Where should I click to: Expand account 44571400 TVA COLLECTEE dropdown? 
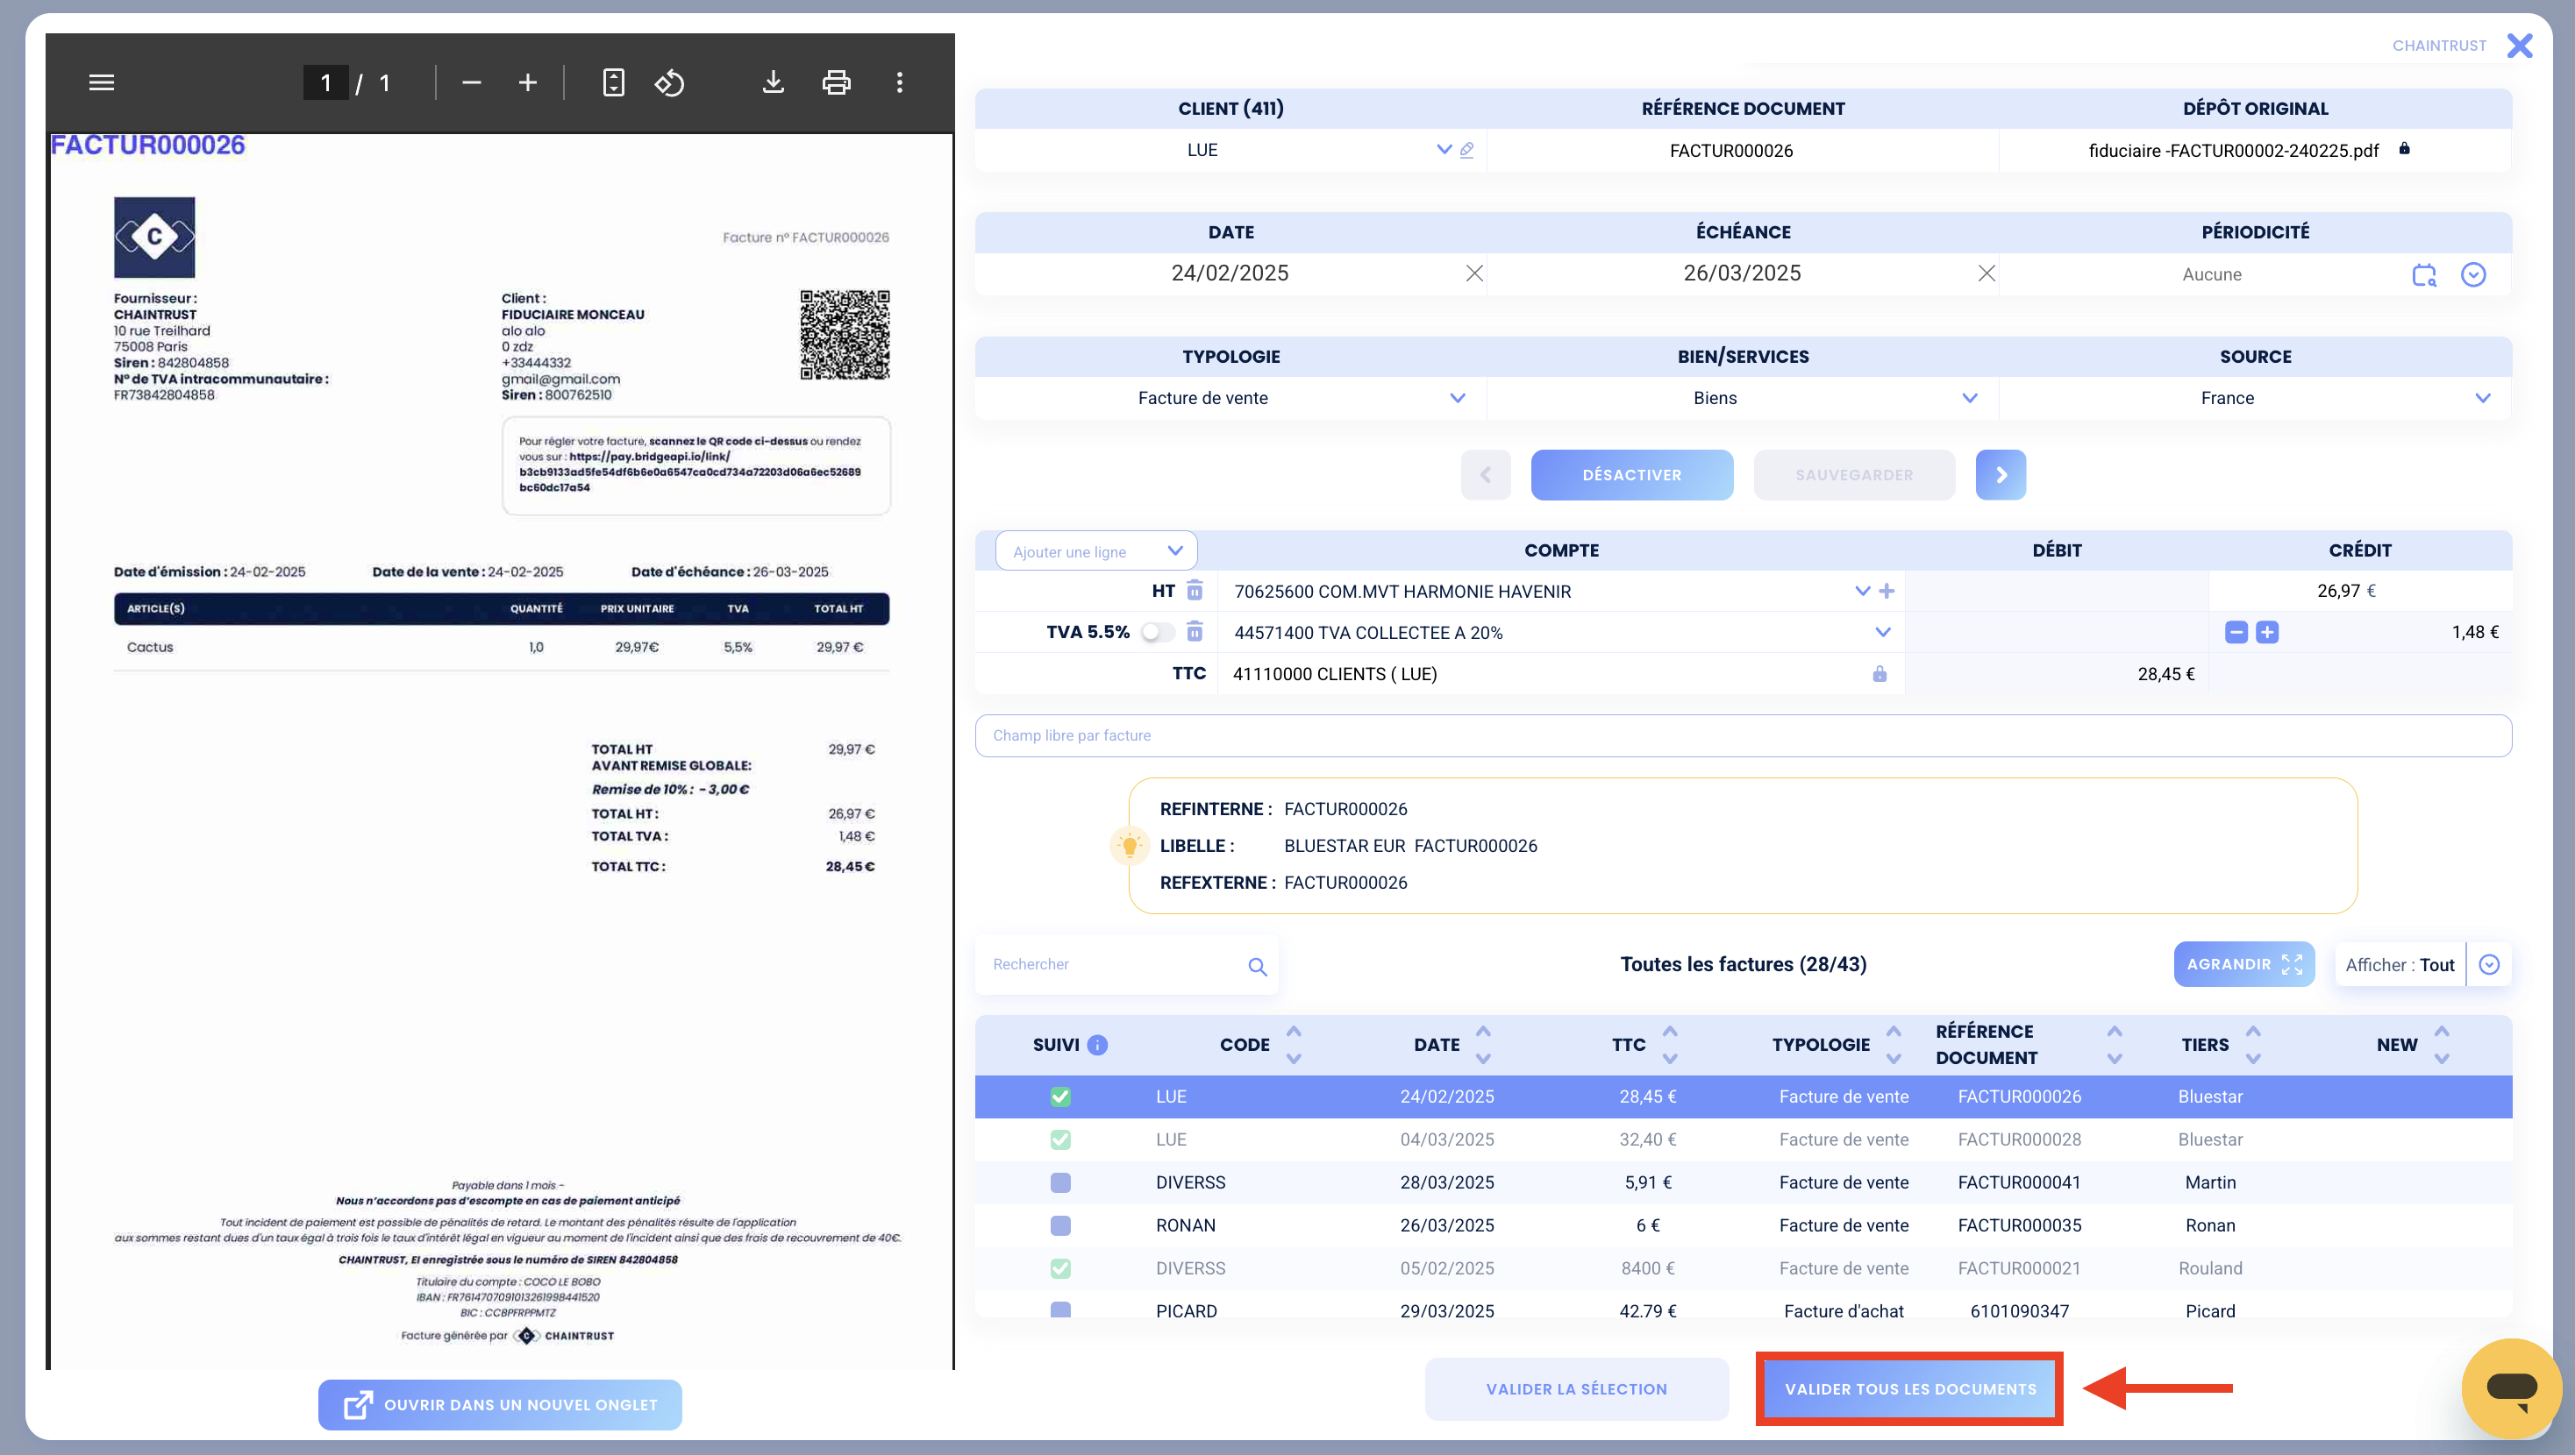pos(1882,632)
